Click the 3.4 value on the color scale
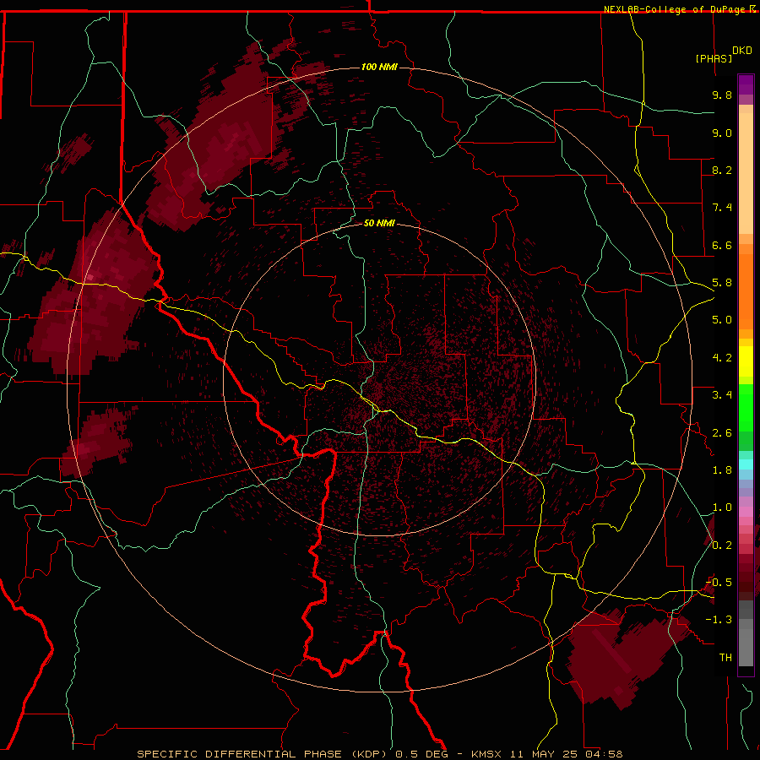The width and height of the screenshot is (760, 760). [722, 395]
